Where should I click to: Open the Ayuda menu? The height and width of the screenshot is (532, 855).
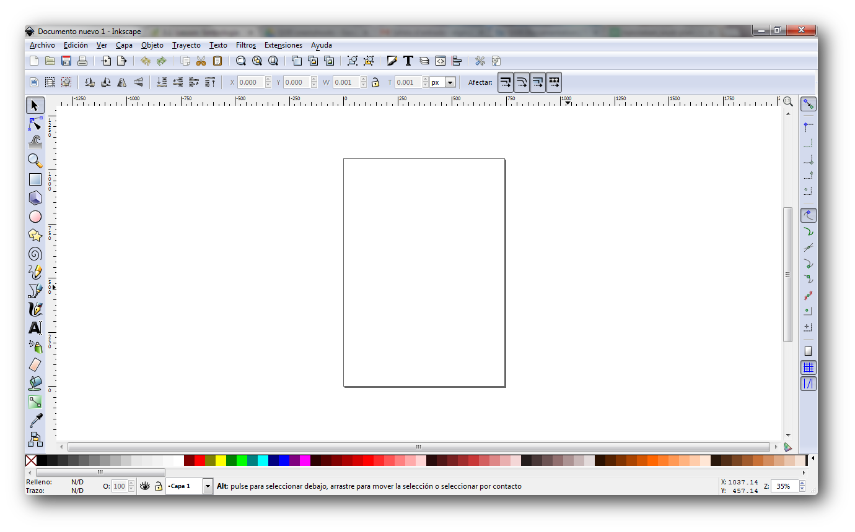[322, 45]
